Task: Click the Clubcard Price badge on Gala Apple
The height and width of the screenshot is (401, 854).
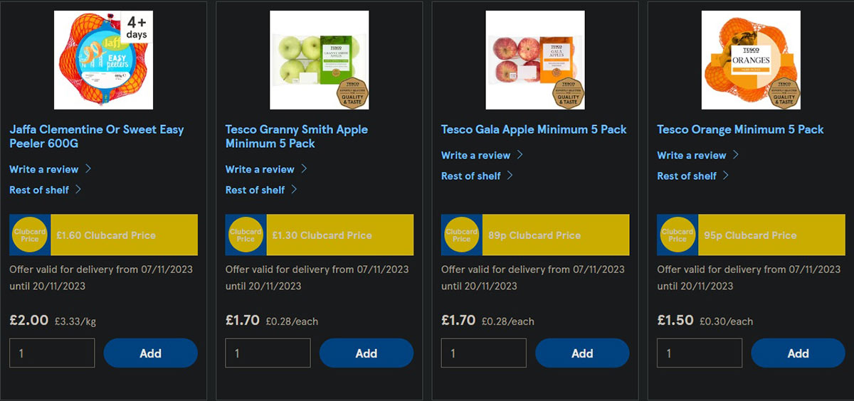Action: coord(461,235)
